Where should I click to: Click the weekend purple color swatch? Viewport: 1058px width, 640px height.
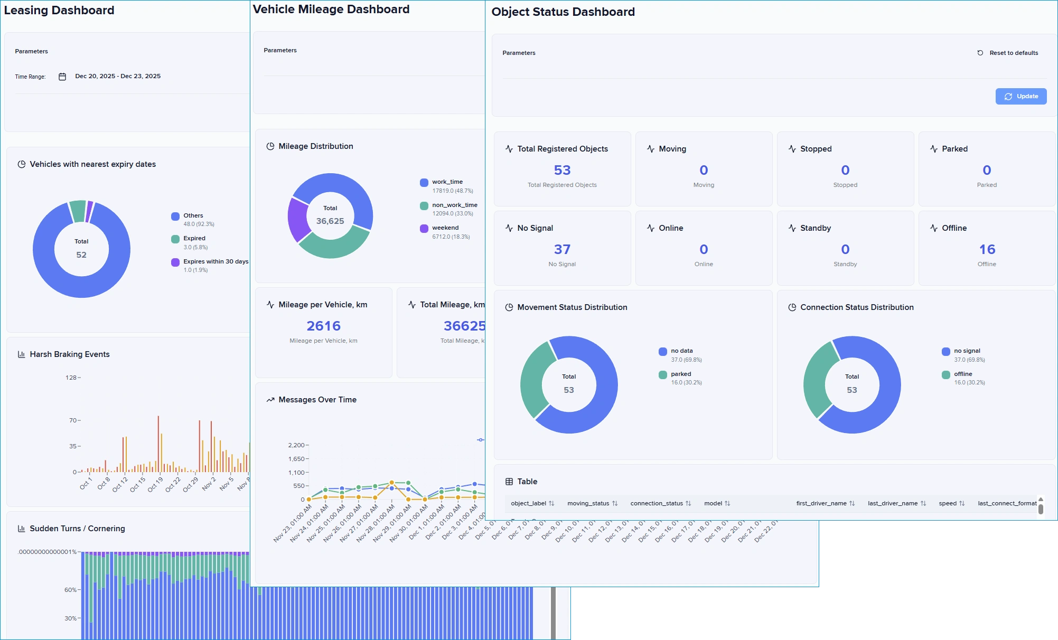(424, 228)
